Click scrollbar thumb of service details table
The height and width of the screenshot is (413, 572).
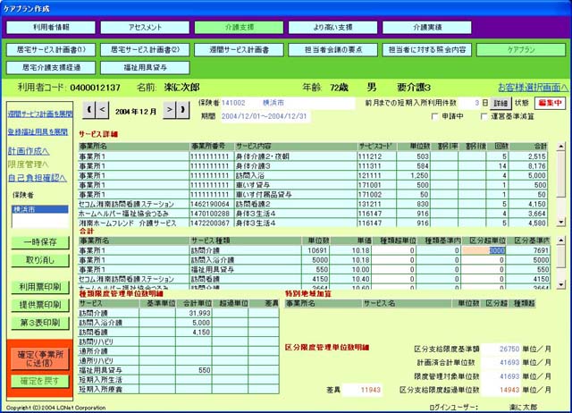(560, 175)
